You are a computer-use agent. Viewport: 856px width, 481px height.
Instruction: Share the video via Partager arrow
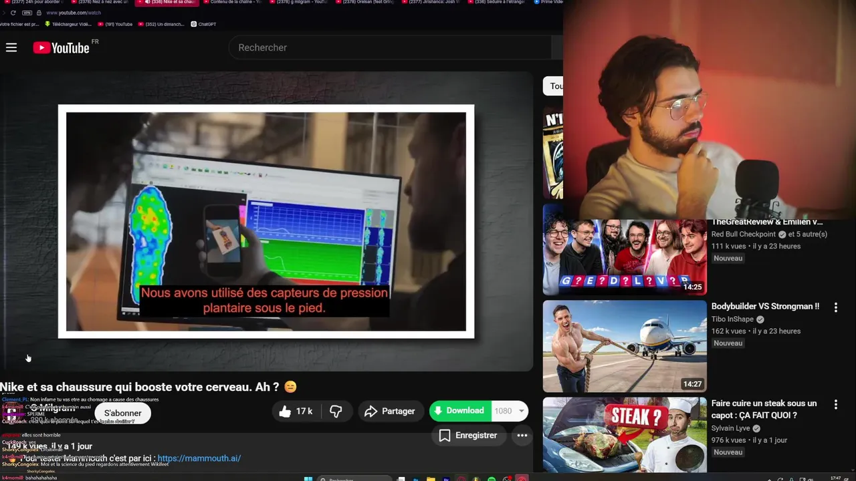point(390,412)
